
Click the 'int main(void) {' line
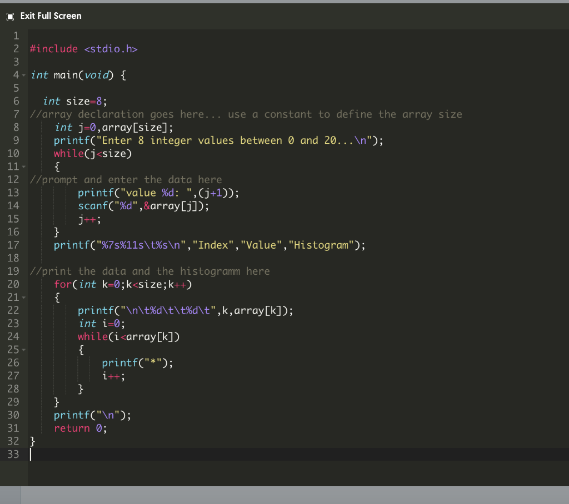[78, 75]
